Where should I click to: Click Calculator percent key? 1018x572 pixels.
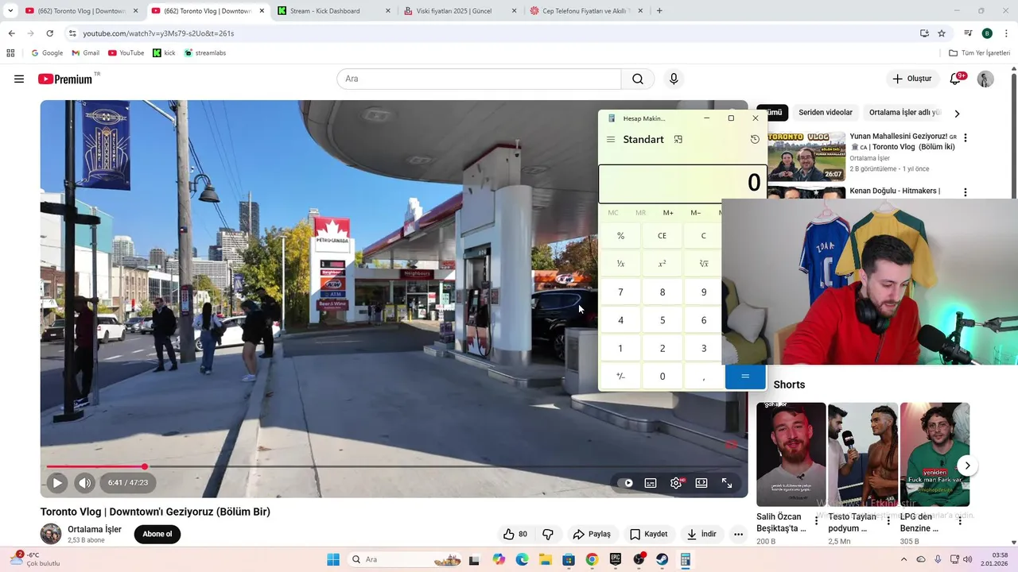click(x=620, y=236)
